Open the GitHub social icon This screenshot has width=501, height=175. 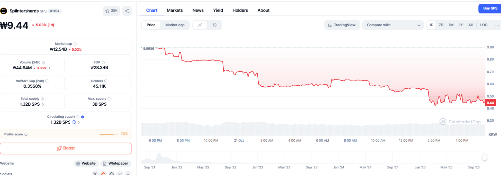pyautogui.click(x=112, y=173)
